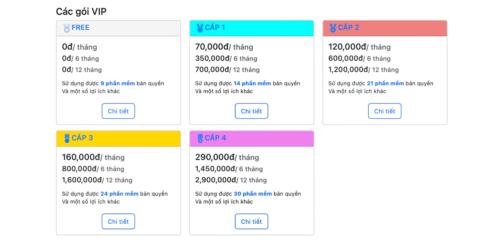Open Chi tiết for the CẤP 2 plan

385,111
